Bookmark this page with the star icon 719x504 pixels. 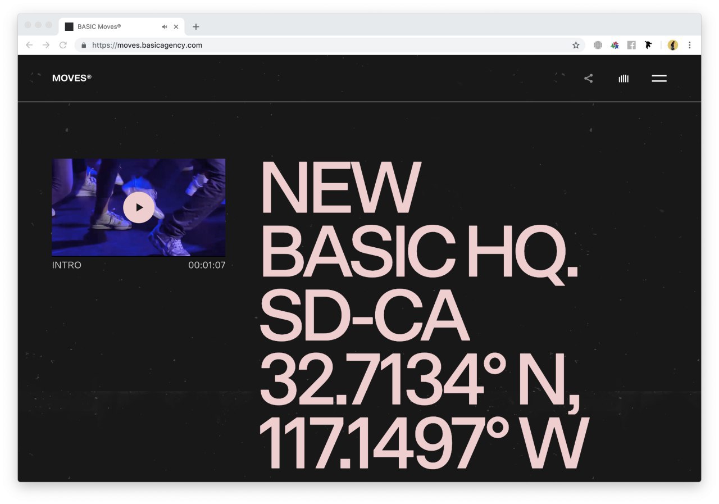[x=576, y=45]
